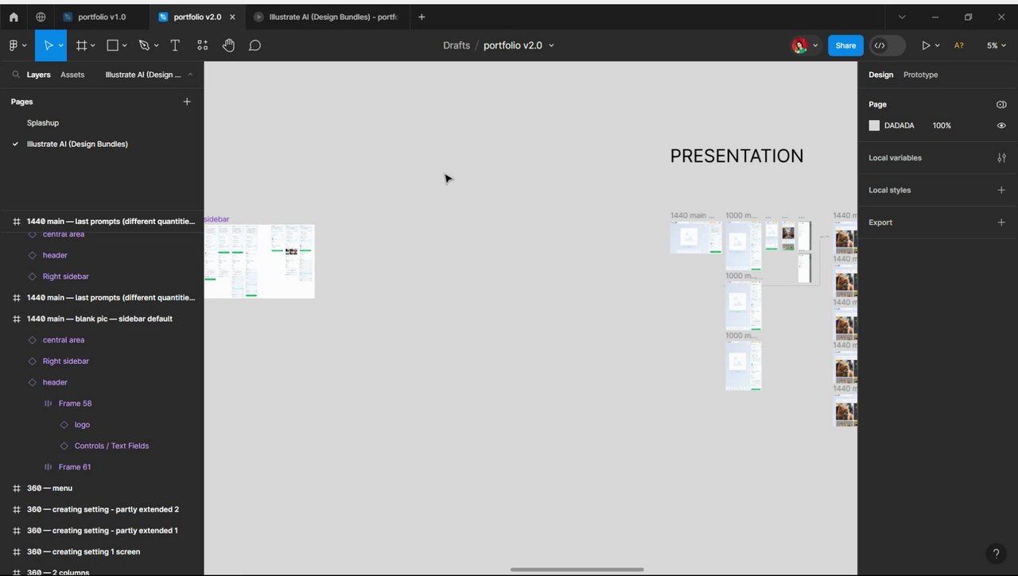Screen dimensions: 1018x576
Task: Open page color style icon
Action: click(1001, 104)
